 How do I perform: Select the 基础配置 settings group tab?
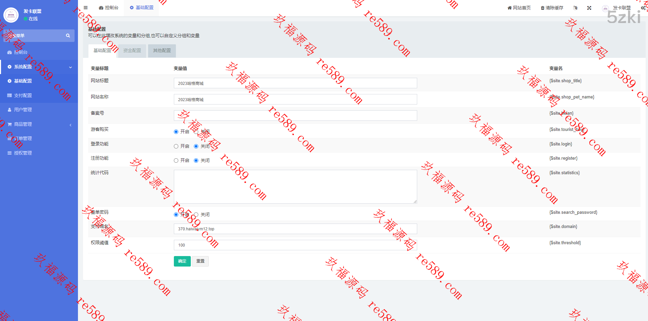[102, 51]
